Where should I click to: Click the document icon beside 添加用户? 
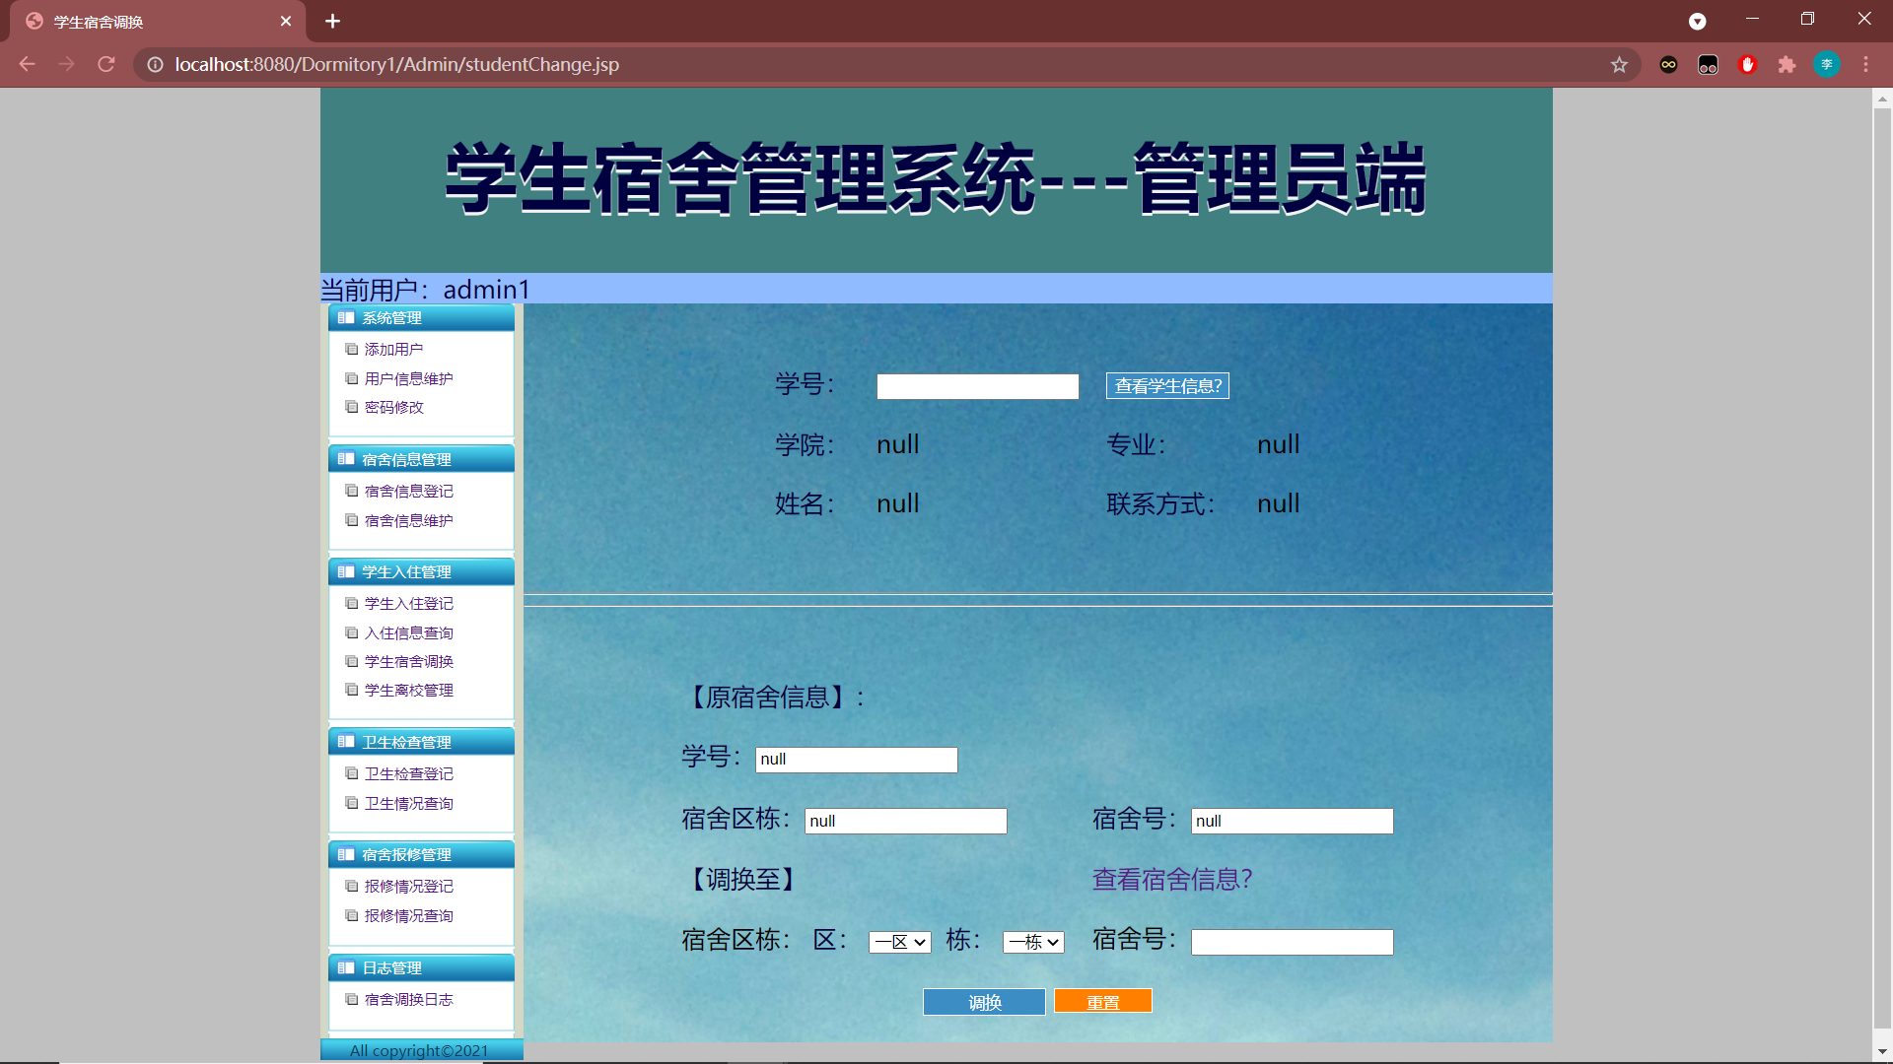tap(352, 349)
